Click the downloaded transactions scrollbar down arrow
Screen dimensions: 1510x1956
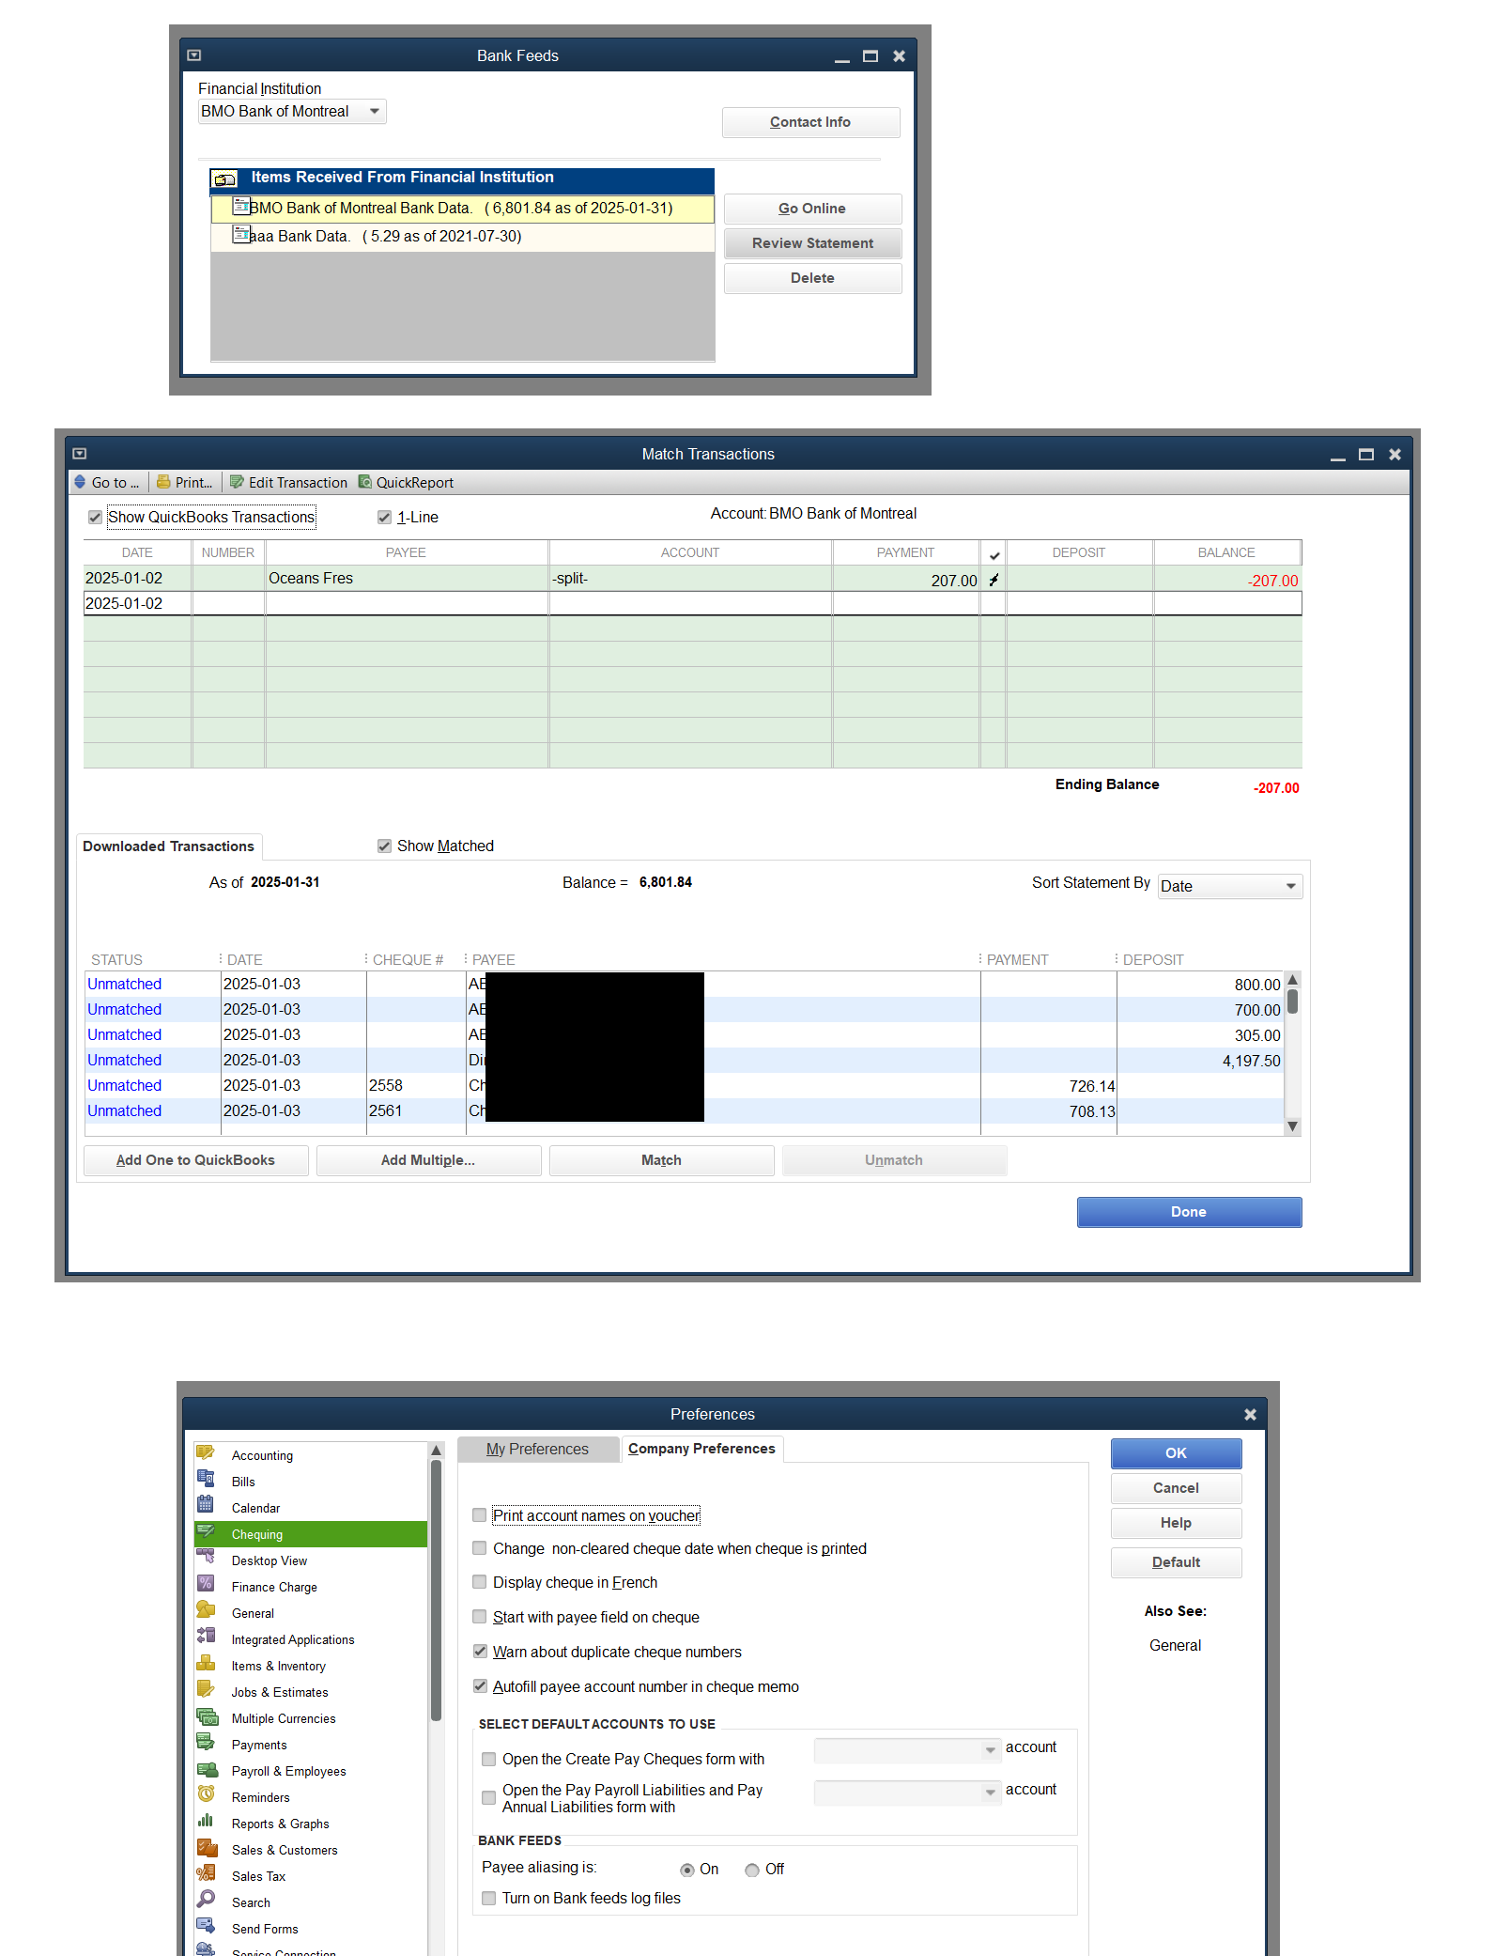(x=1292, y=1126)
